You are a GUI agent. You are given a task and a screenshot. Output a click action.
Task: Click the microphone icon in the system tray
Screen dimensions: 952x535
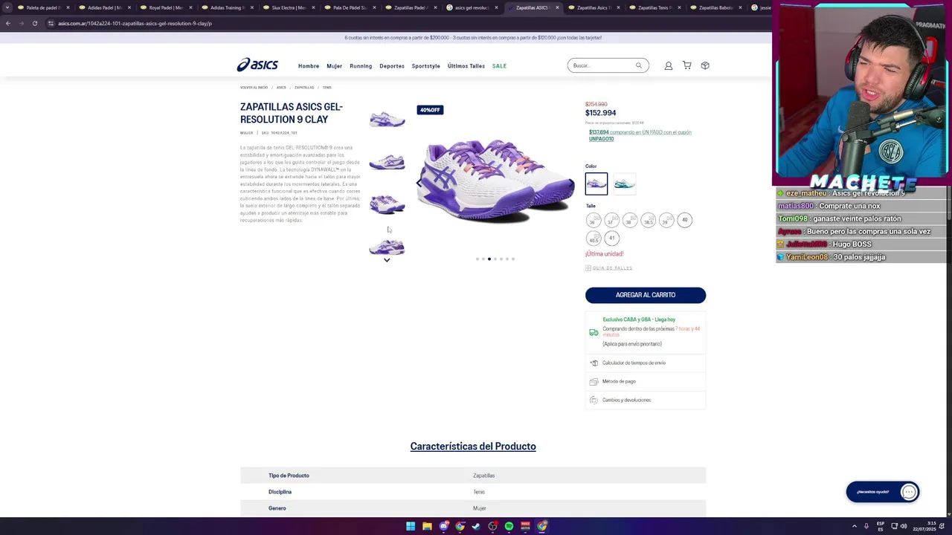point(866,526)
